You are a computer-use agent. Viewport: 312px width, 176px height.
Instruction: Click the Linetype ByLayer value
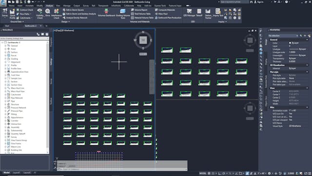[297, 49]
